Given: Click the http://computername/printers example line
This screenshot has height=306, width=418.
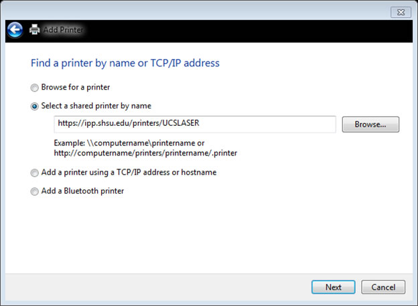Looking at the screenshot, I should [x=145, y=153].
